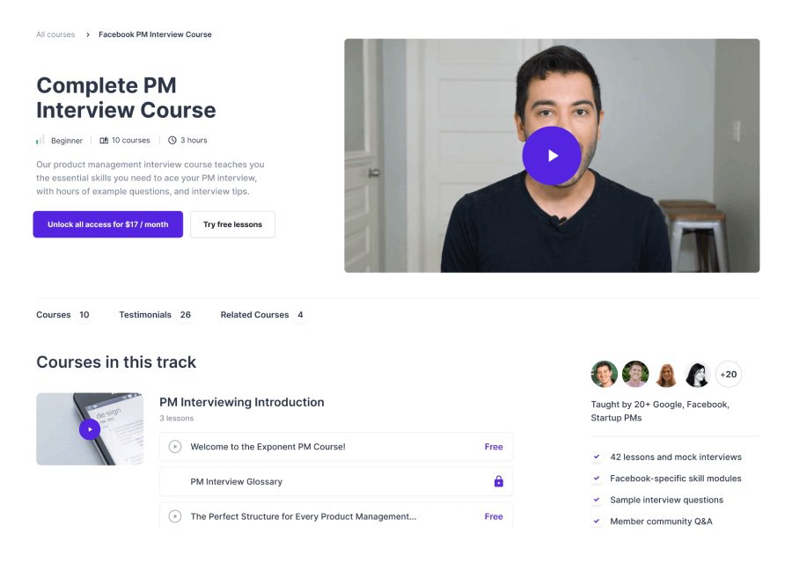
Task: Click checkmark beside 42 lessons and mock interviews
Action: 597,457
